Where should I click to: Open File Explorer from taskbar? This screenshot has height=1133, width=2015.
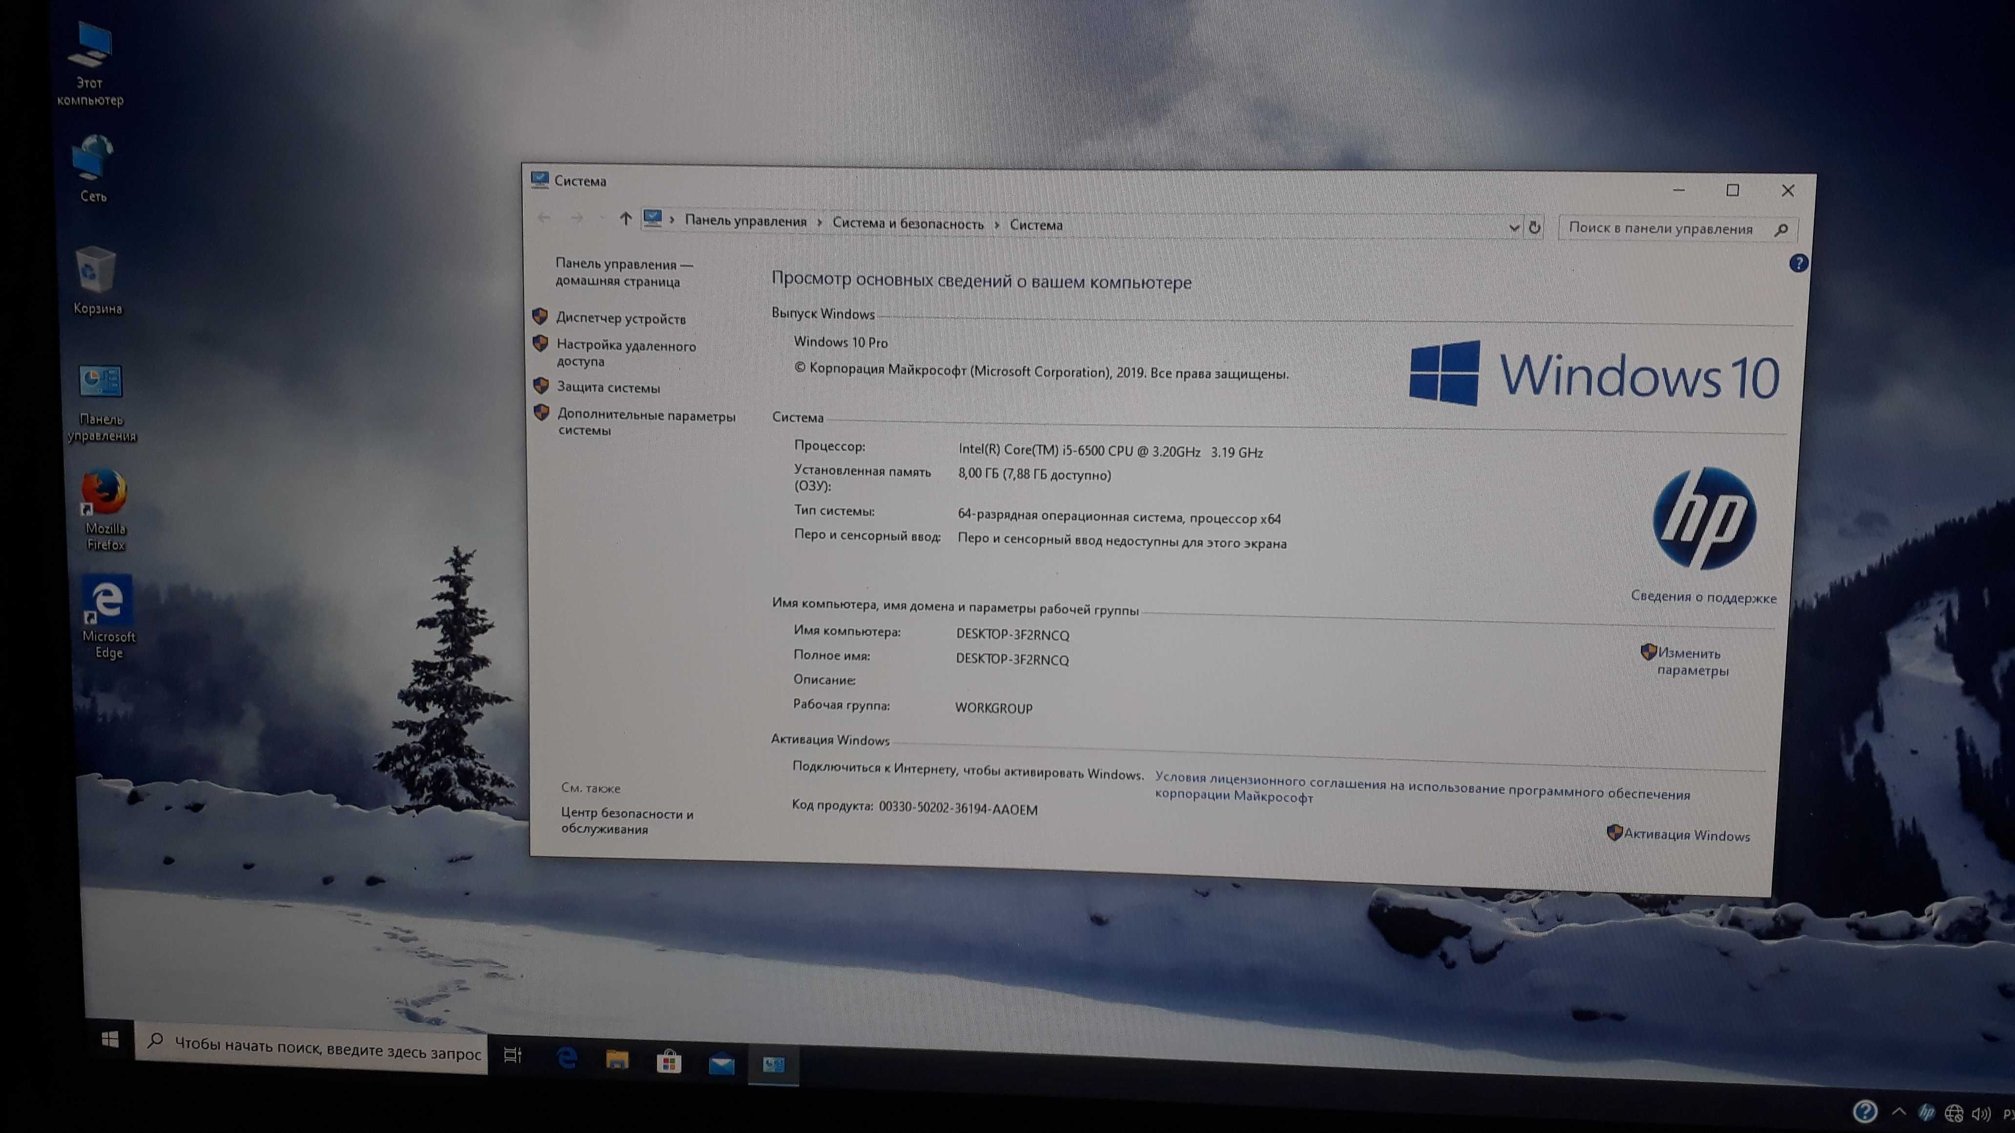point(617,1060)
